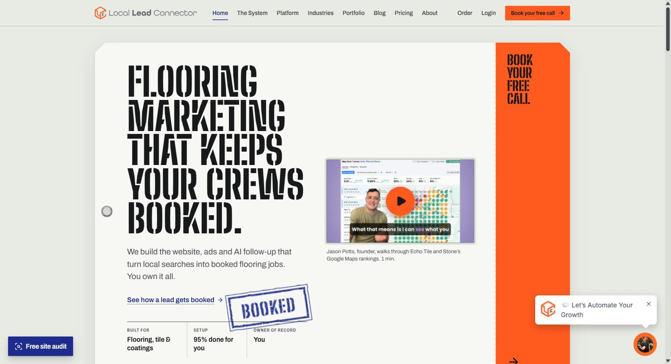Click the Let's Automate Your Growth message
Screen dimensions: 671x364
[597, 310]
